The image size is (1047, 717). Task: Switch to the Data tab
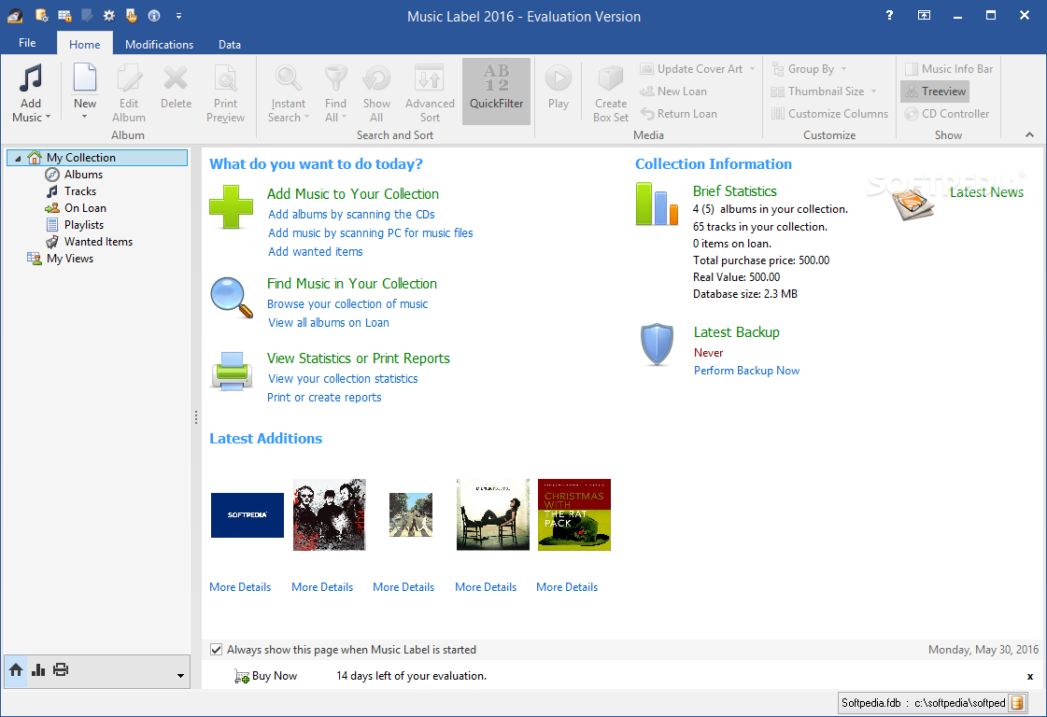pyautogui.click(x=230, y=44)
